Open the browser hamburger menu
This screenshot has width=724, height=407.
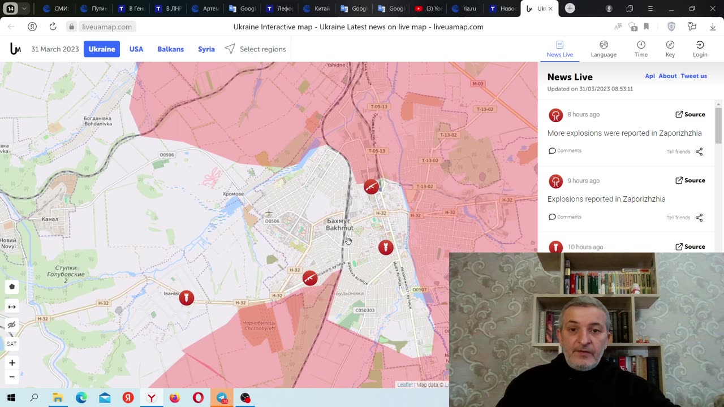[x=650, y=8]
